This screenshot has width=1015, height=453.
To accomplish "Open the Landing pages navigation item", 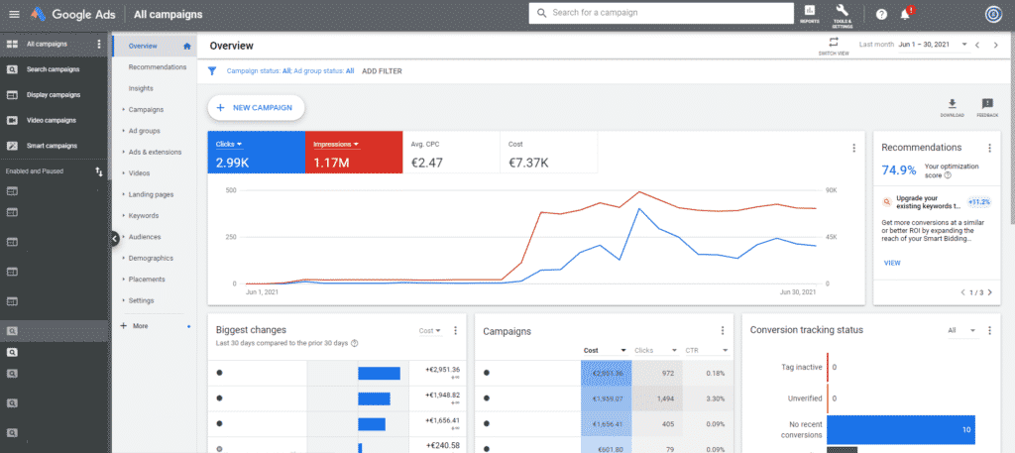I will [x=151, y=194].
